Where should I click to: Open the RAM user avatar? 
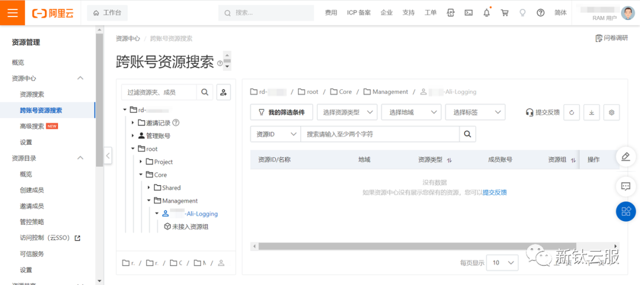pos(628,13)
